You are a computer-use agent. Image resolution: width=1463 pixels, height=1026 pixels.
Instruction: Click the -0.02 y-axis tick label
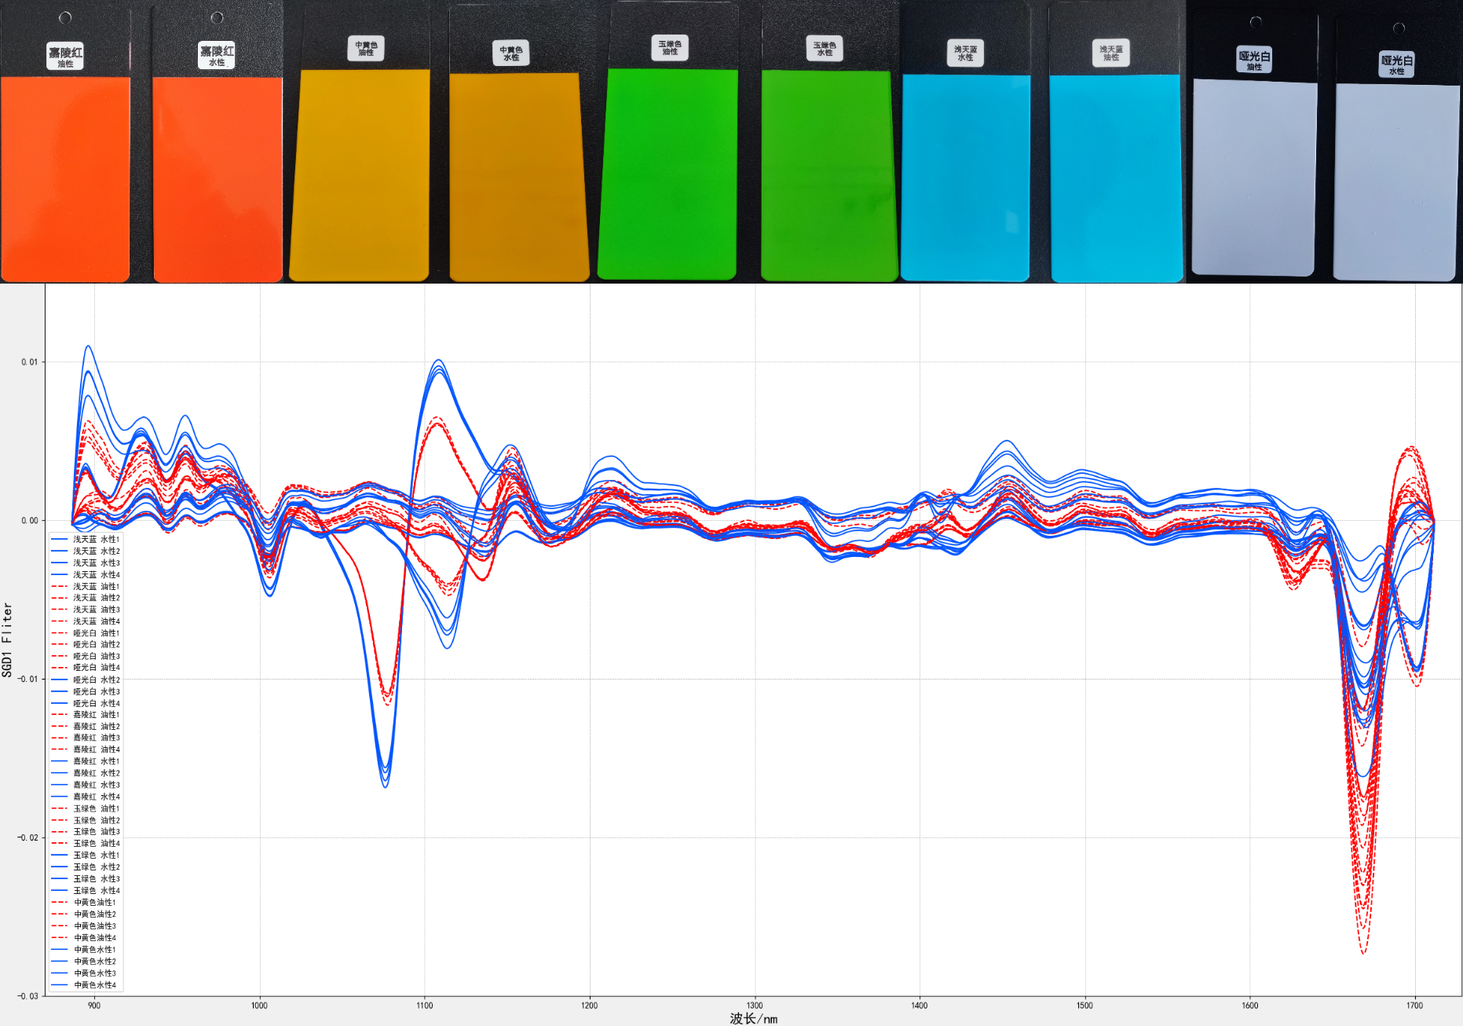click(27, 837)
